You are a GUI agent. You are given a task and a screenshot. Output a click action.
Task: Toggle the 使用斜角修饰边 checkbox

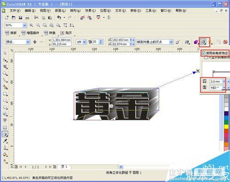(204, 53)
